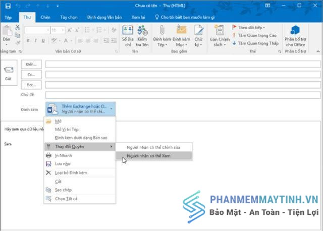The width and height of the screenshot is (323, 231).
Task: Align text right
Action: (95, 40)
